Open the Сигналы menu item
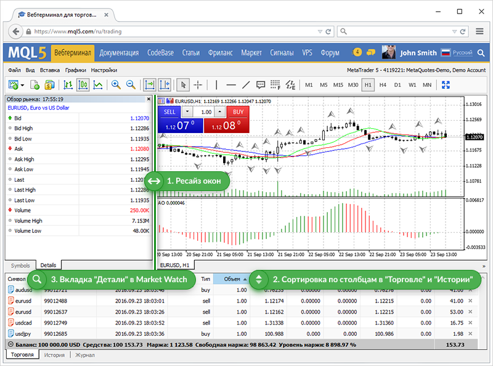493x366 pixels. (282, 53)
